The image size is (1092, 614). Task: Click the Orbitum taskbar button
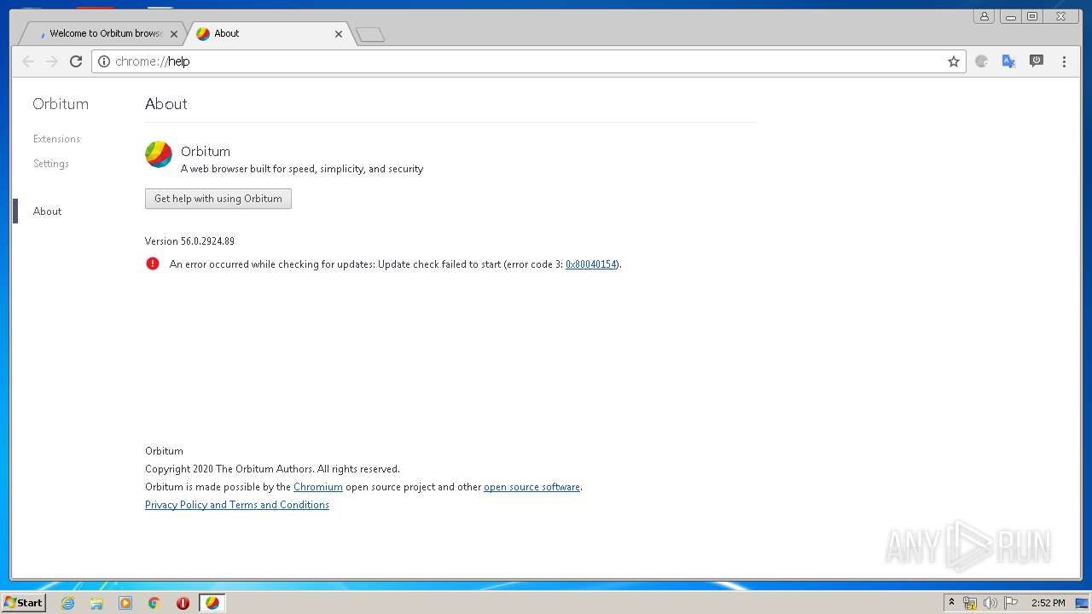(212, 603)
